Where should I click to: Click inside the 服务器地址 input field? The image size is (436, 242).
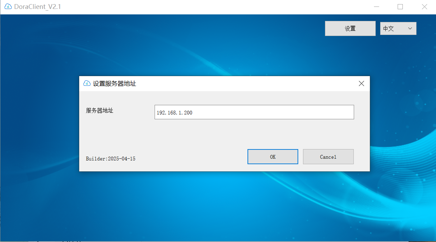pyautogui.click(x=254, y=112)
